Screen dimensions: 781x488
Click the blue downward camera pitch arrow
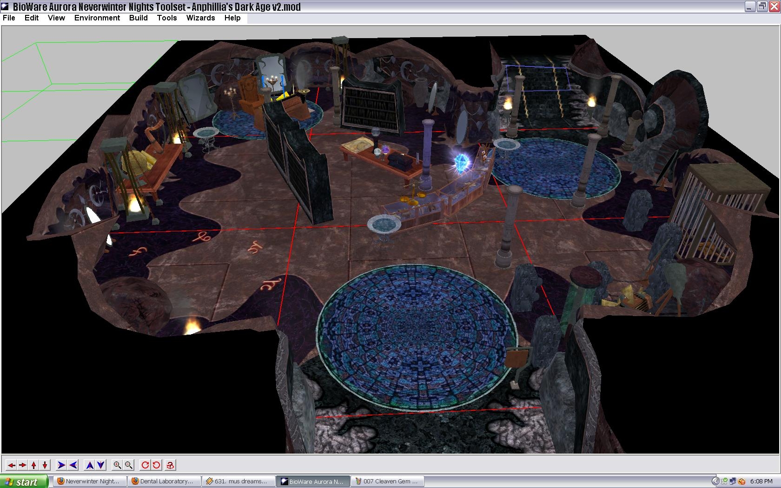tap(101, 465)
